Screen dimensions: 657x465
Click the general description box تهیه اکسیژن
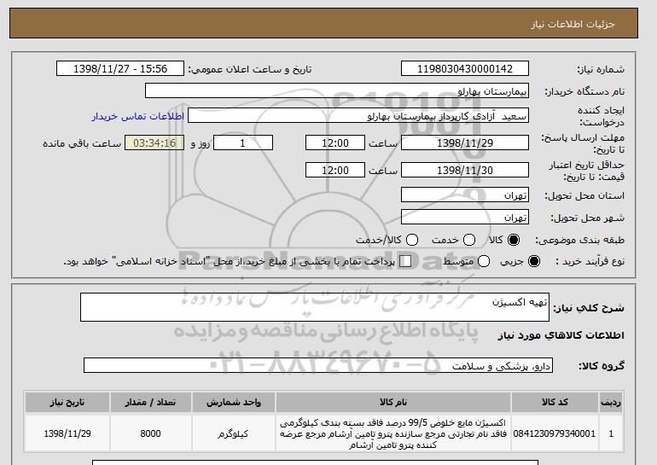click(x=315, y=307)
